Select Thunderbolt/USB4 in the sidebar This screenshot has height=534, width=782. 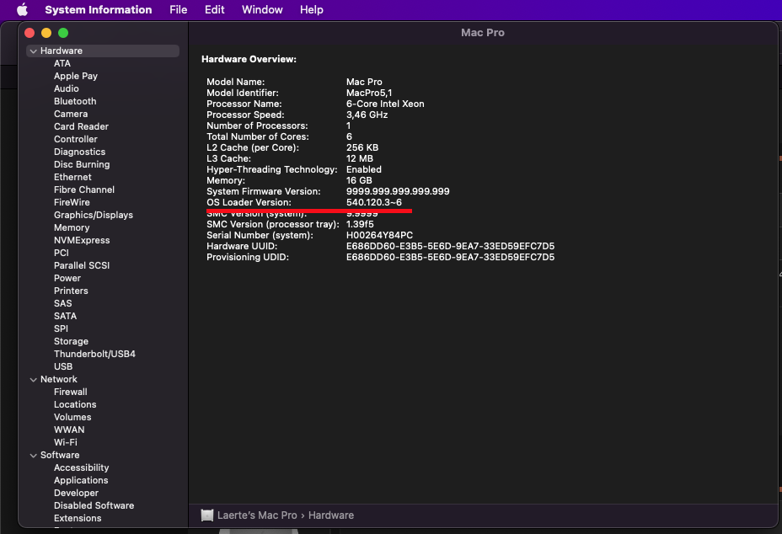coord(94,354)
